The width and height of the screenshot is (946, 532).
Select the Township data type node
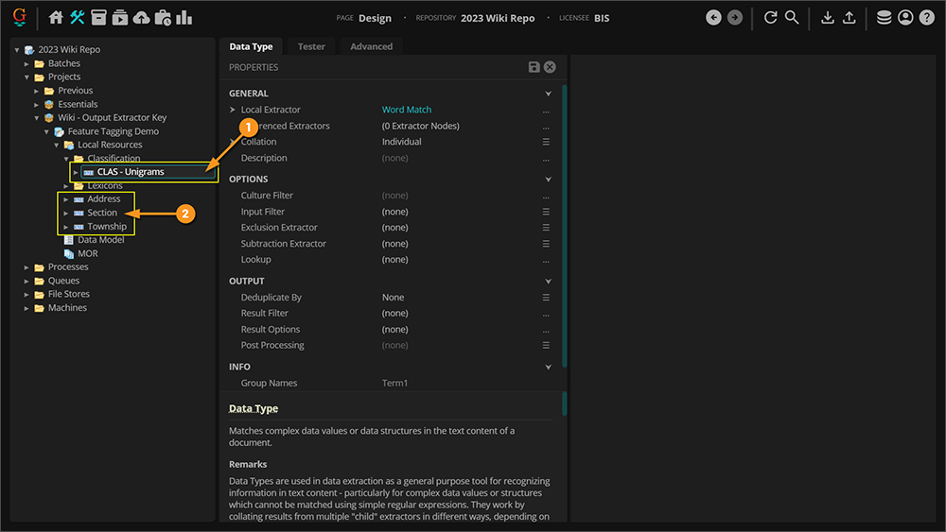point(107,227)
